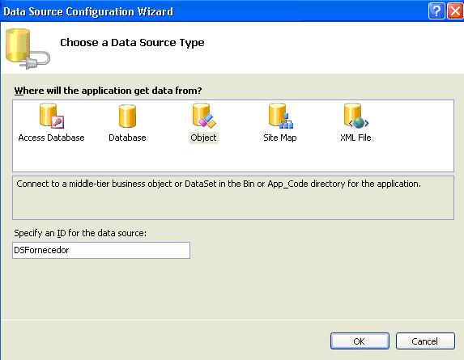Viewport: 464px width, 360px height.
Task: Click the data source description box
Action: (233, 197)
